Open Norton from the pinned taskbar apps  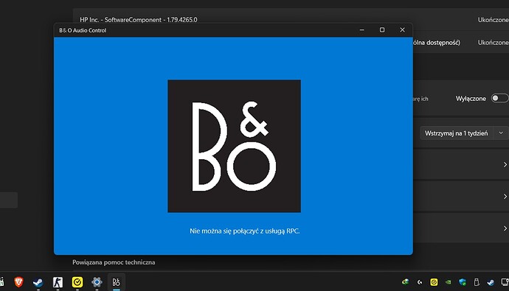click(77, 282)
